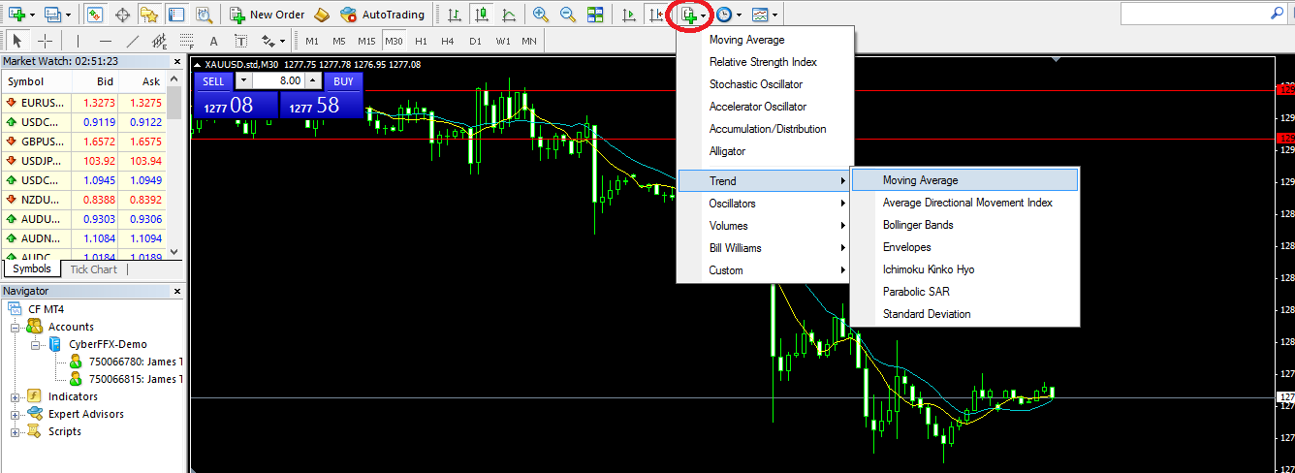Click the SELL button
1295x473 pixels.
(x=213, y=81)
